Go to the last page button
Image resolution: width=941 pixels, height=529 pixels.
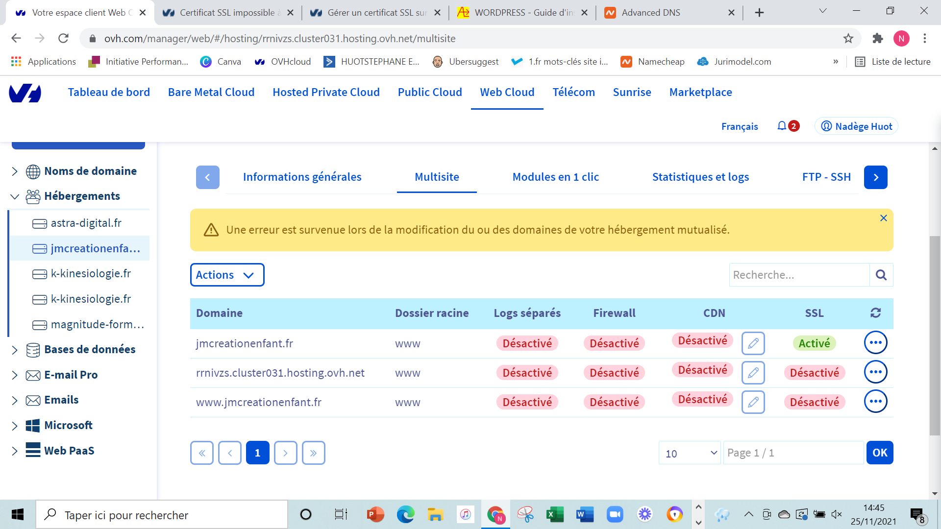(313, 453)
